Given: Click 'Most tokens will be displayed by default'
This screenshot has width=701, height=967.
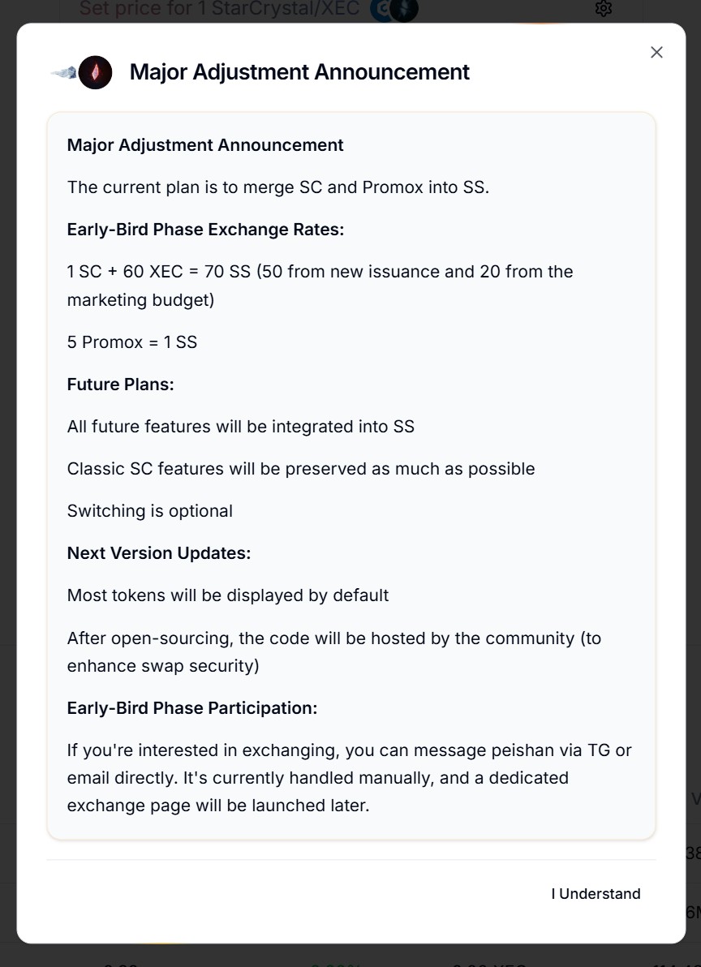Looking at the screenshot, I should coord(227,595).
